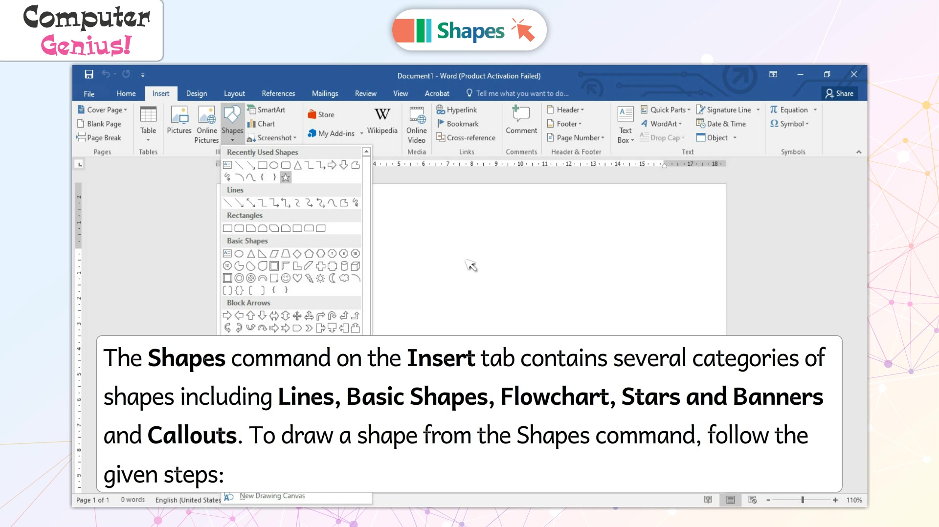Adjust the zoom slider handle
The width and height of the screenshot is (939, 527).
[803, 500]
